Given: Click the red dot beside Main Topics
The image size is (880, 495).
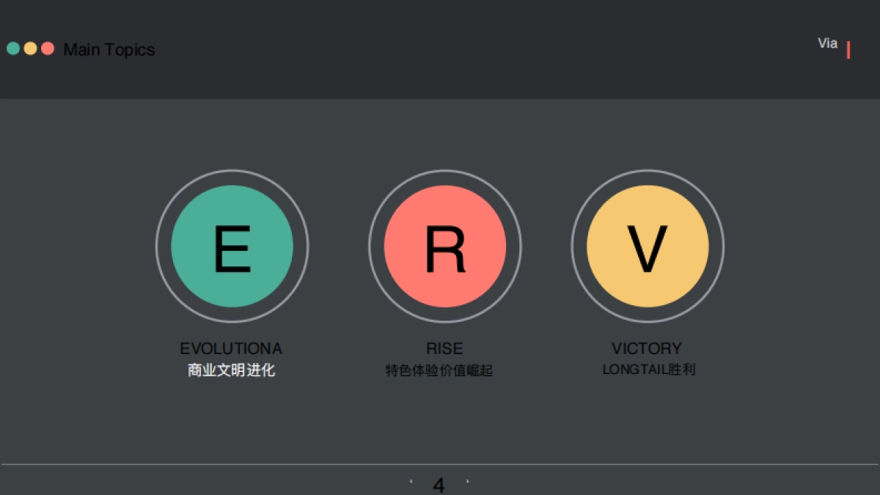Looking at the screenshot, I should (x=48, y=48).
